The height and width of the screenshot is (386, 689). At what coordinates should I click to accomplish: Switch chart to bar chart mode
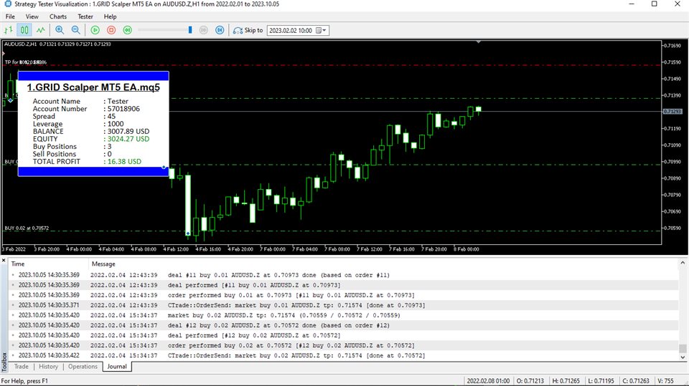pyautogui.click(x=9, y=30)
